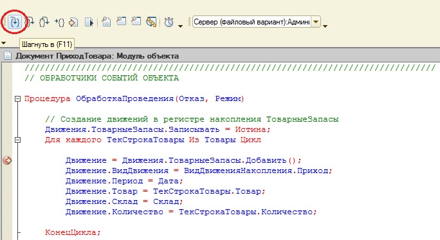The width and height of the screenshot is (440, 240).
Task: Click the parameter 'Режим' in the procedure header
Action: click(228, 99)
